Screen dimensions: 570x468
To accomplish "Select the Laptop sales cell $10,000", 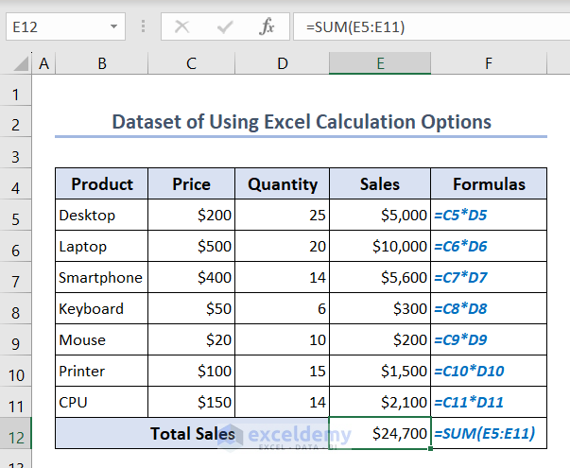I will point(380,247).
